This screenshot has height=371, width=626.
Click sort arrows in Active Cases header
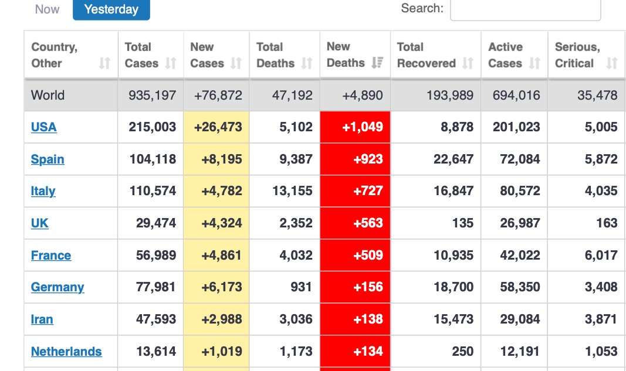click(534, 63)
